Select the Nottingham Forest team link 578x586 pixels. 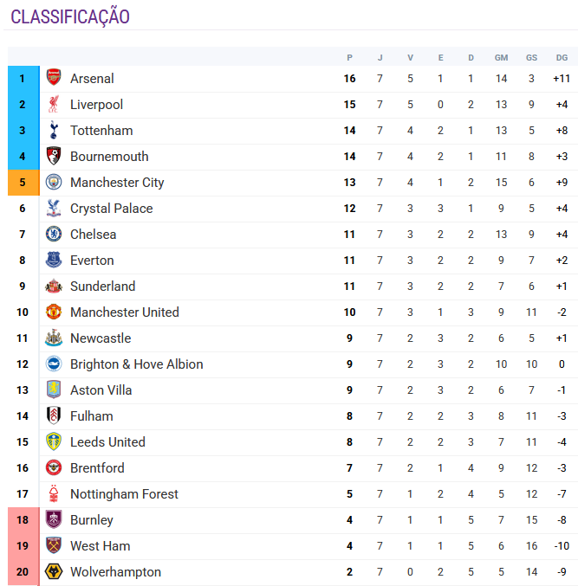124,494
